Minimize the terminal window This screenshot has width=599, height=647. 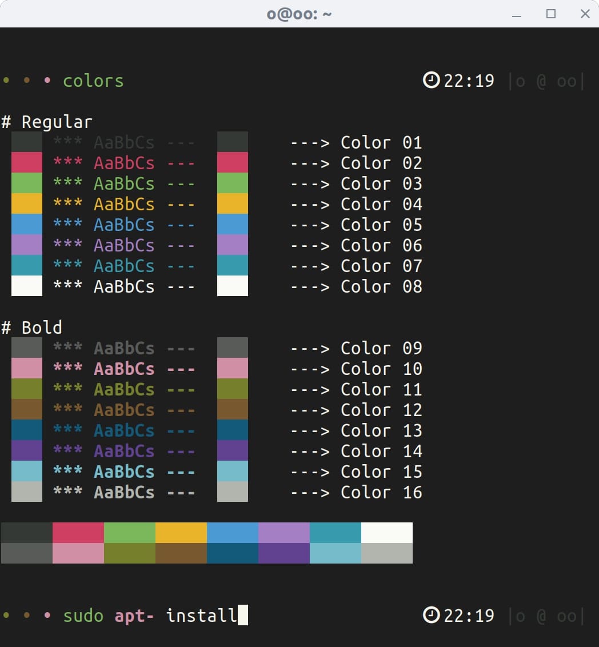click(517, 14)
